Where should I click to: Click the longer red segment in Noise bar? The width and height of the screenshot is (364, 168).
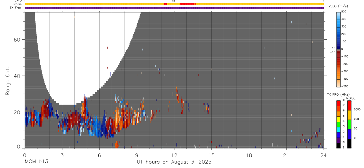[187, 4]
